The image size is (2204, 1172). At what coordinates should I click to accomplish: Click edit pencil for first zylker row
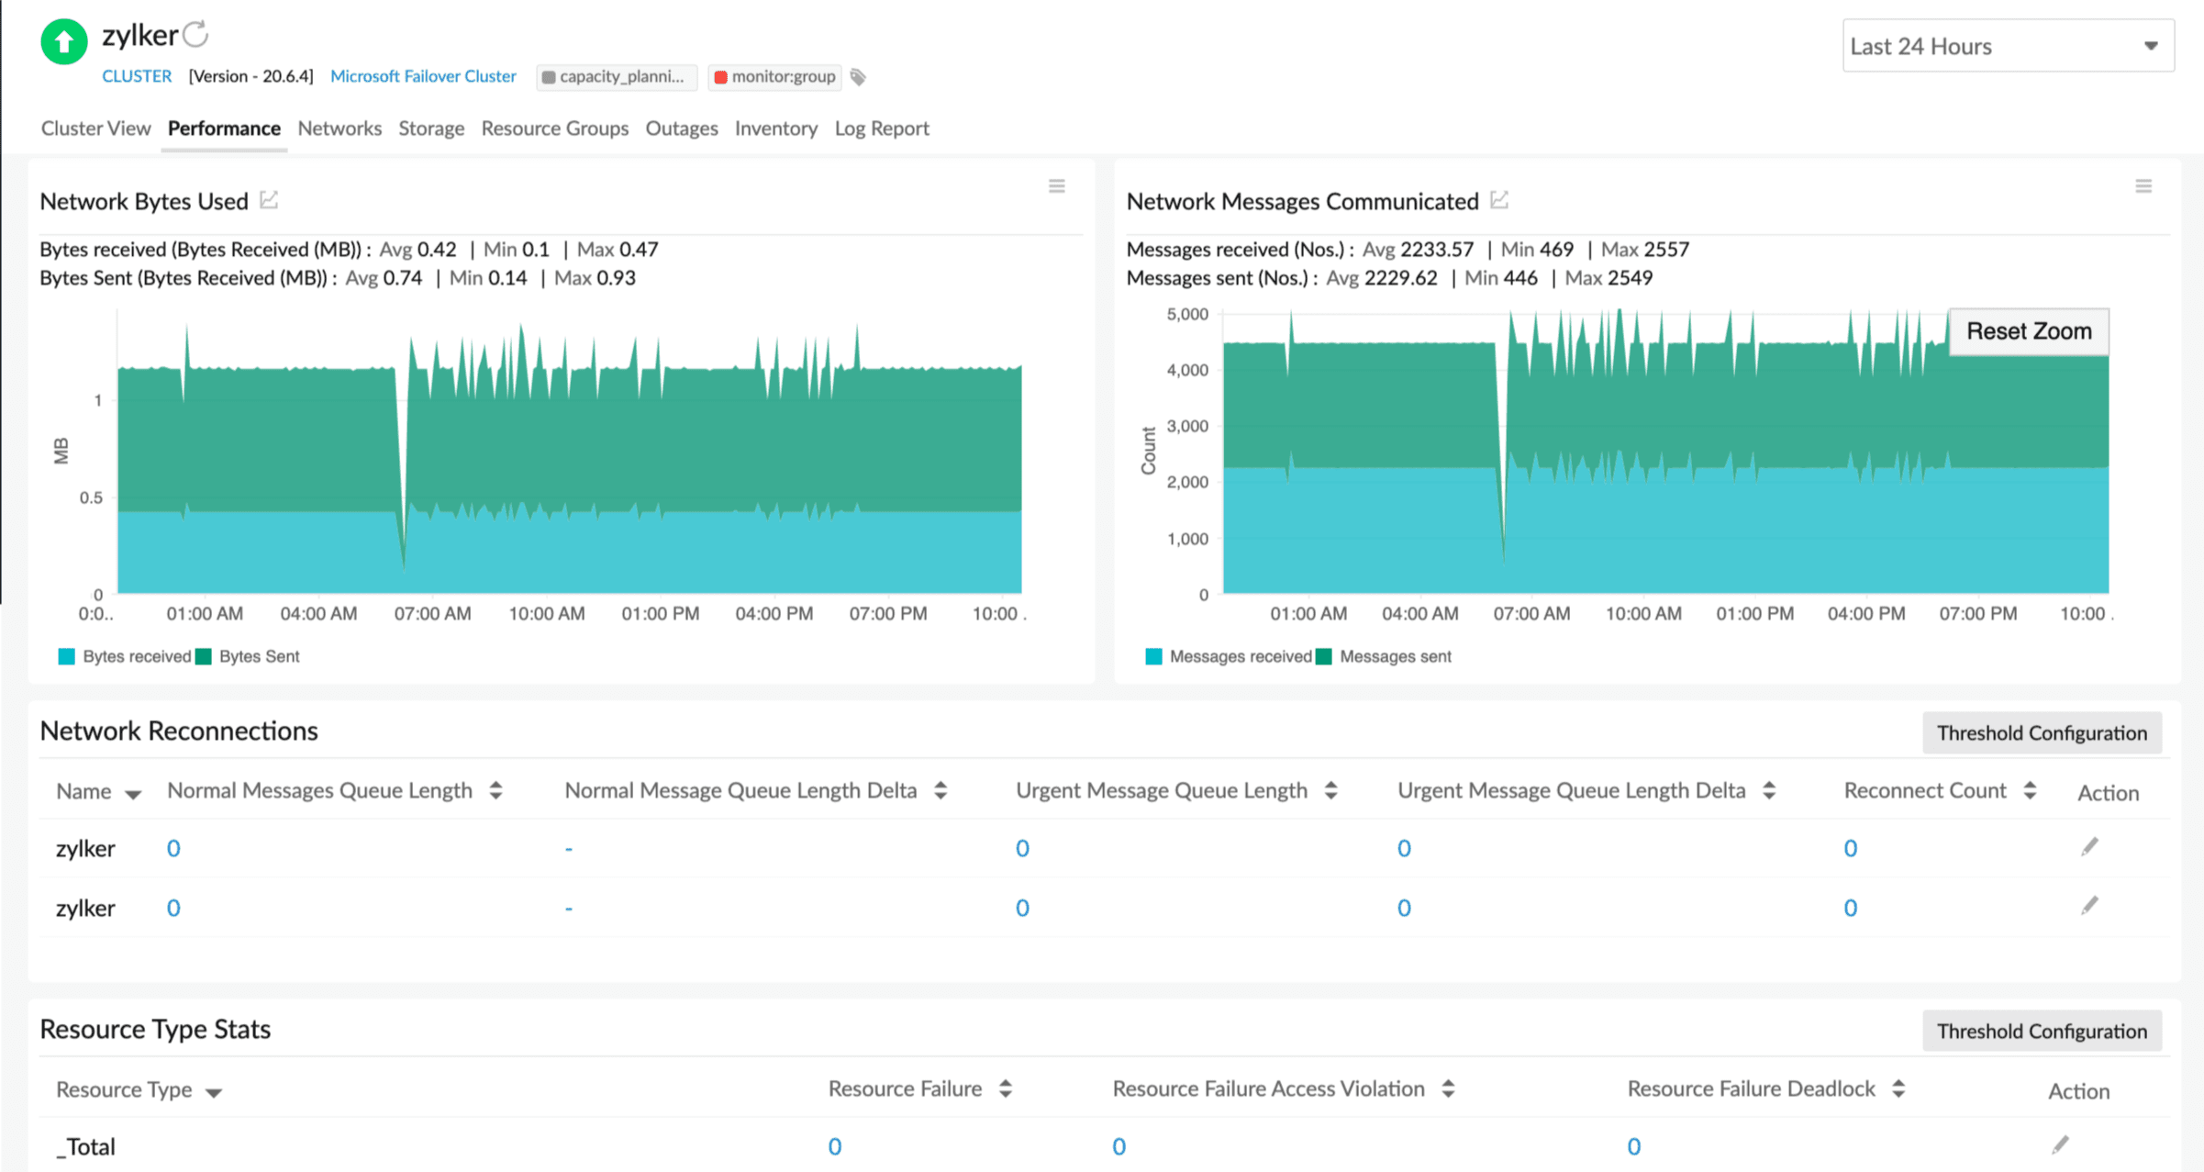click(x=2089, y=846)
